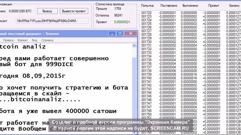Click the Осталось value 98241
Screen dimensions: 241x135
tap(118, 15)
